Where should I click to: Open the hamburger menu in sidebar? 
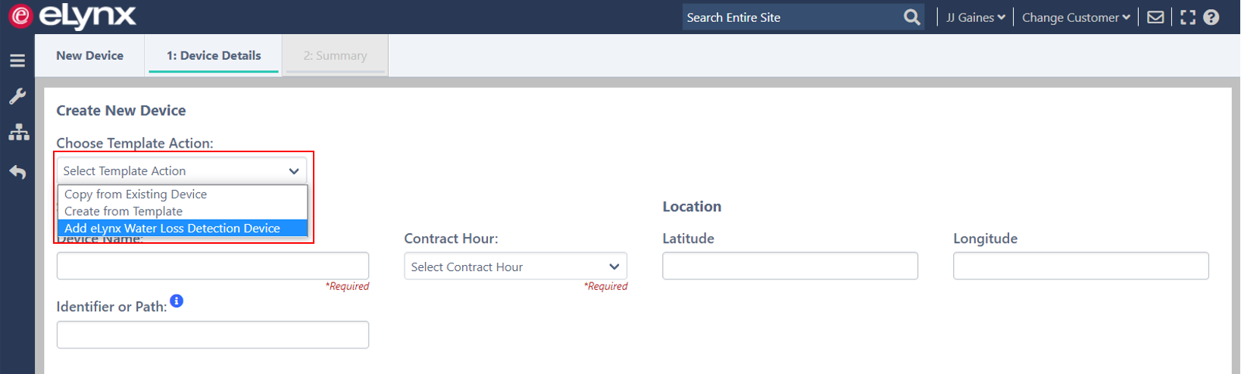[17, 61]
